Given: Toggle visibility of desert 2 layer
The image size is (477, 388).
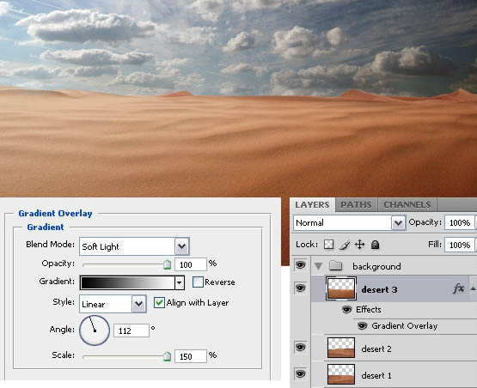Looking at the screenshot, I should pos(300,347).
